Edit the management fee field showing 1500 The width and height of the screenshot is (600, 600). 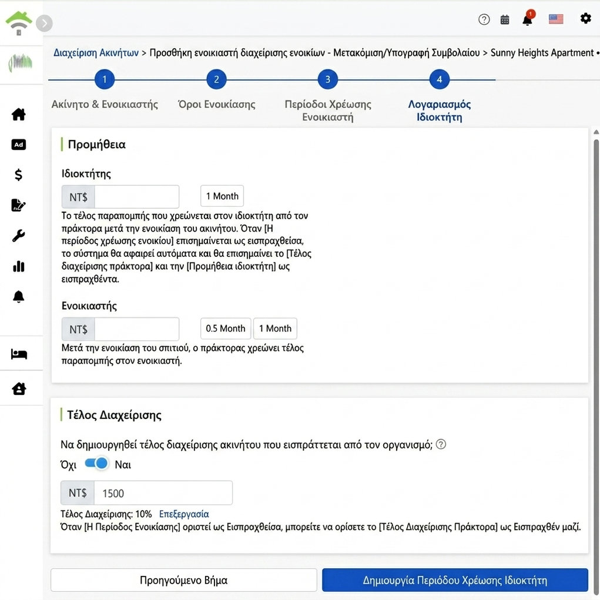(x=163, y=493)
